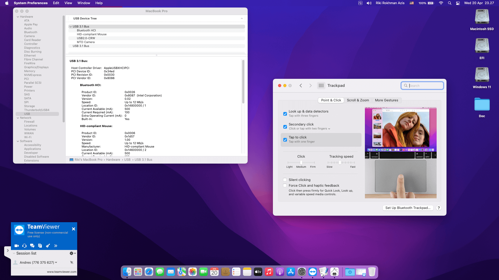Open Finder from the Dock
The height and width of the screenshot is (280, 499).
point(127,272)
